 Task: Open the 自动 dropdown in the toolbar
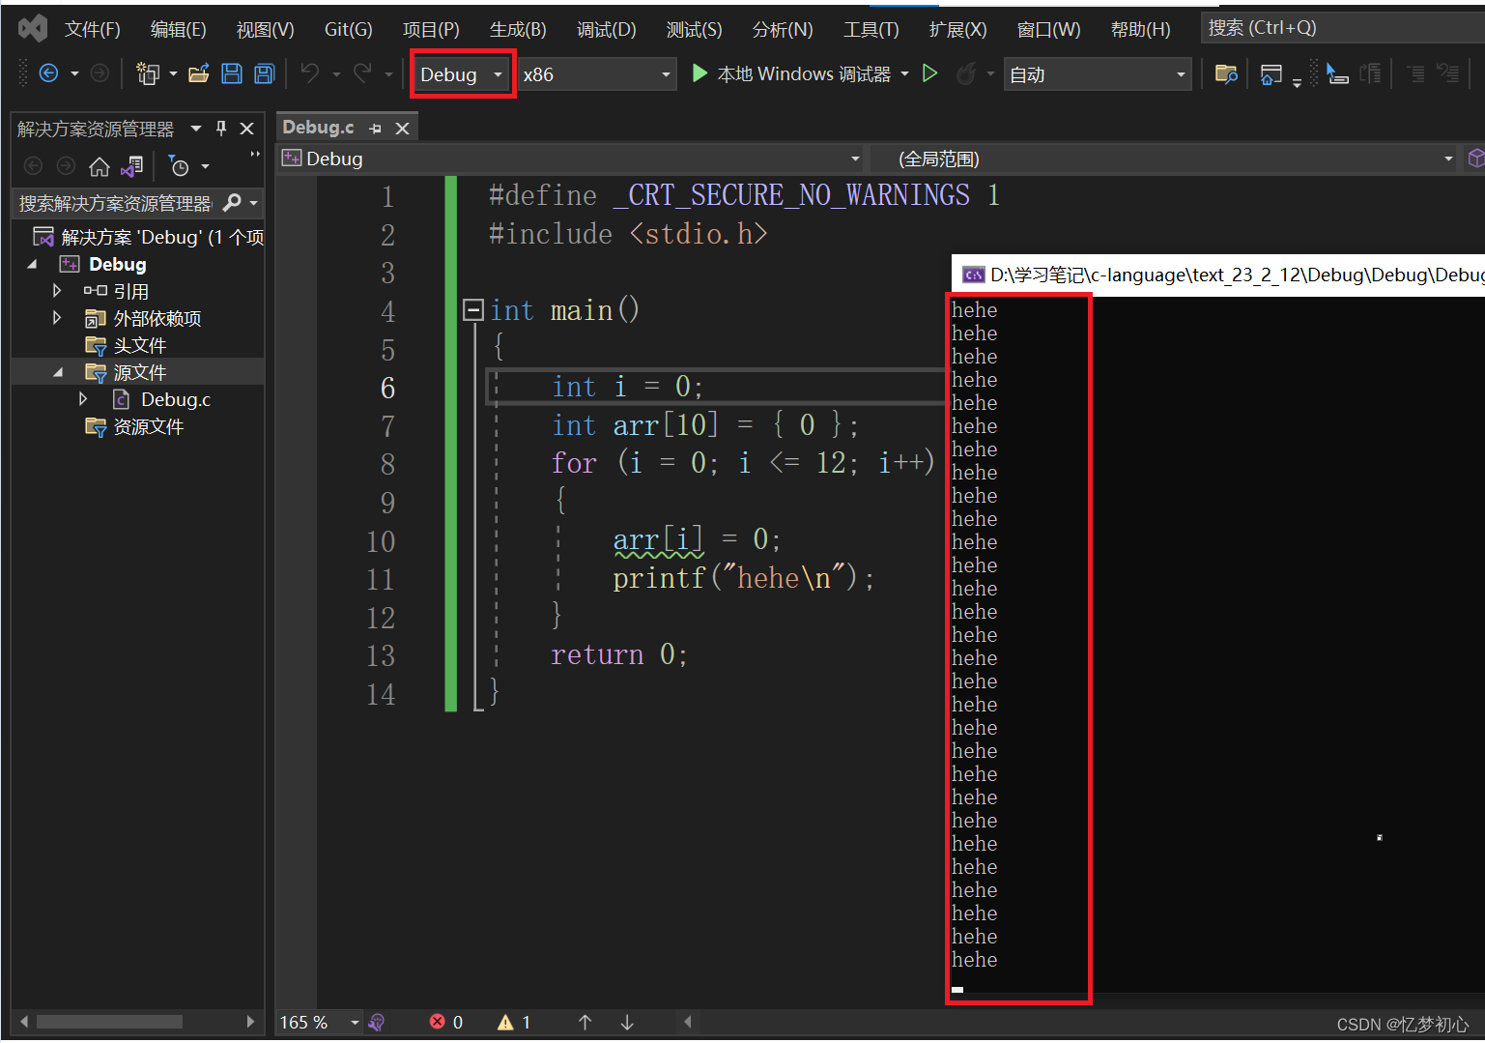1097,74
